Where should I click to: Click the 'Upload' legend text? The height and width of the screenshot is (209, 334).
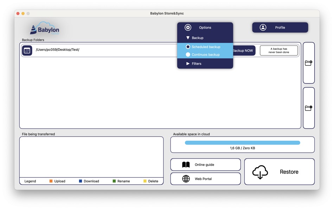click(60, 181)
